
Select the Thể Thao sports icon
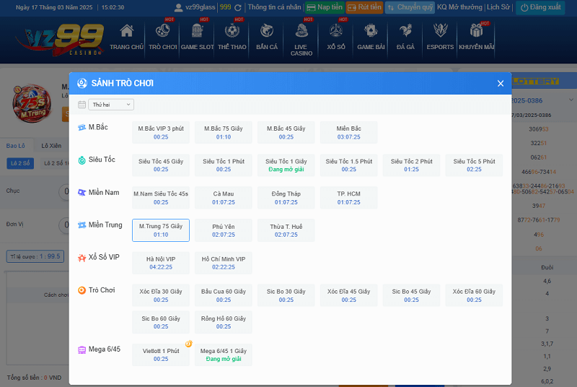click(x=232, y=32)
